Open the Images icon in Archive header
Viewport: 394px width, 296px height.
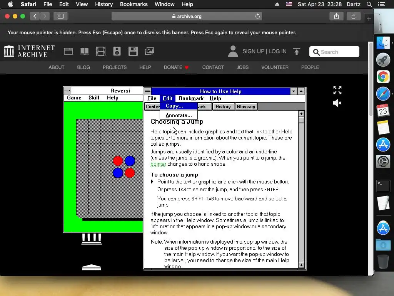click(x=149, y=51)
